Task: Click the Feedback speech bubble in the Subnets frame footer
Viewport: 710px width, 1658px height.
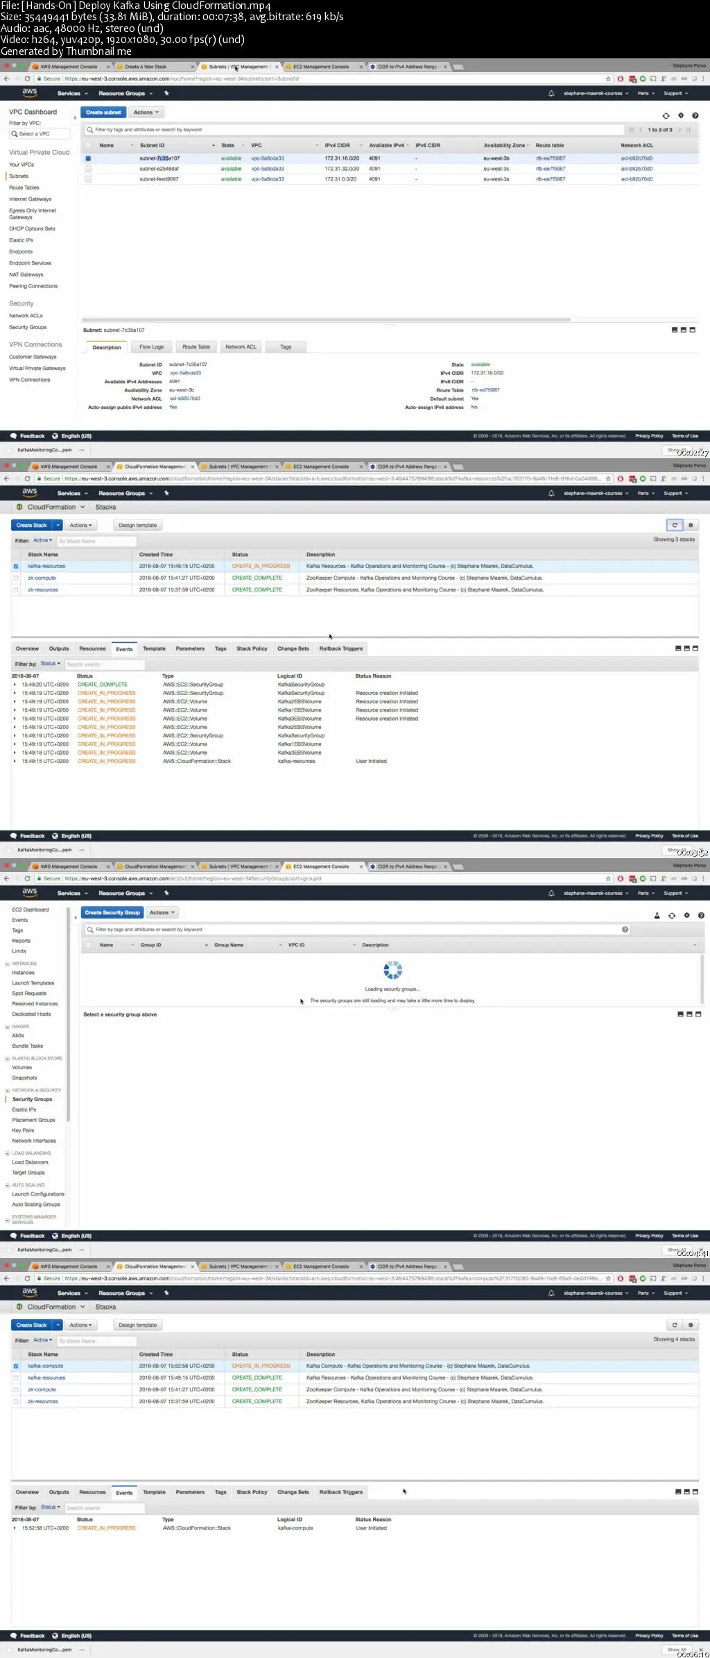Action: tap(13, 436)
